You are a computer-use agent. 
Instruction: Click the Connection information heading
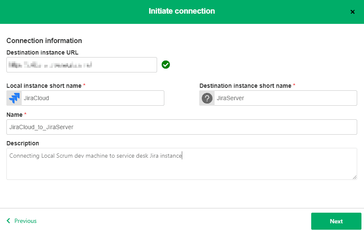pos(44,40)
